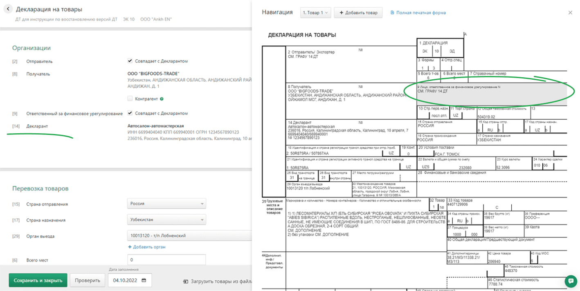Click the green help icon beside Контрагент
This screenshot has width=580, height=291.
[162, 99]
